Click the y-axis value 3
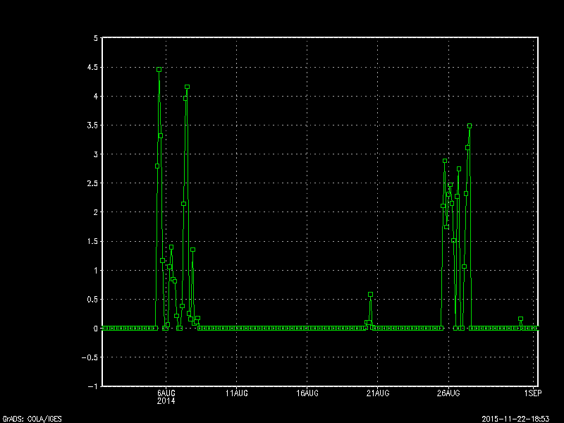This screenshot has height=423, width=564. pyautogui.click(x=95, y=154)
